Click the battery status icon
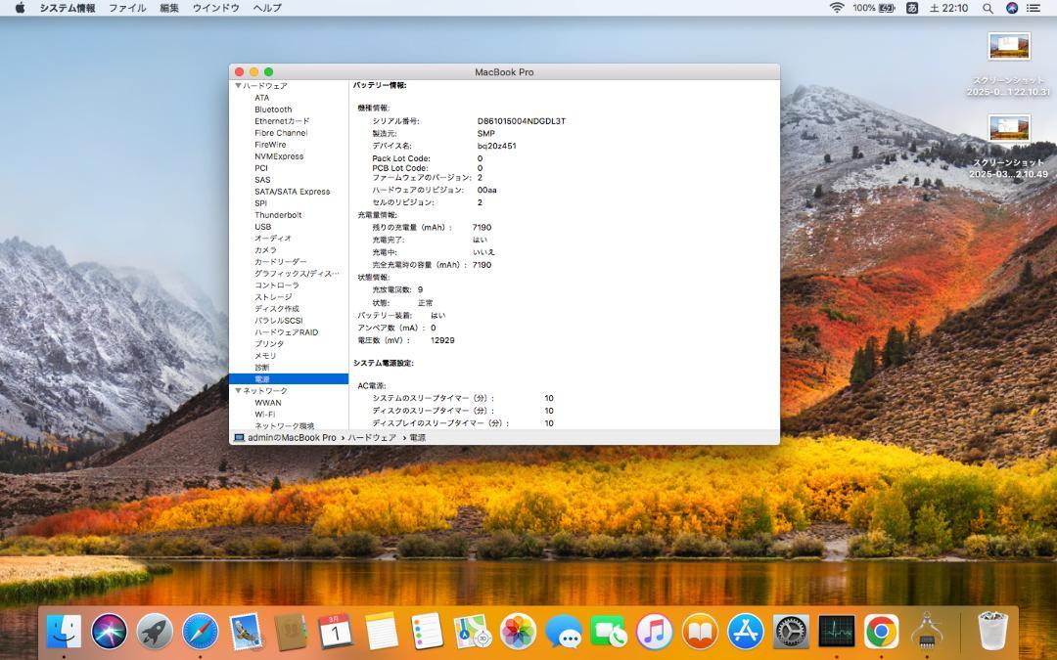Image resolution: width=1057 pixels, height=660 pixels. pos(887,8)
